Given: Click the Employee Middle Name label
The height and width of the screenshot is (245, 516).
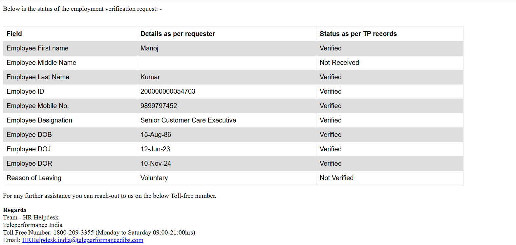Looking at the screenshot, I should coord(41,63).
